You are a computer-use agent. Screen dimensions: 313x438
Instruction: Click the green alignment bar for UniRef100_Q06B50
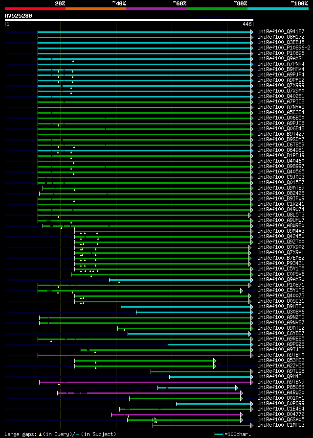pyautogui.click(x=144, y=118)
